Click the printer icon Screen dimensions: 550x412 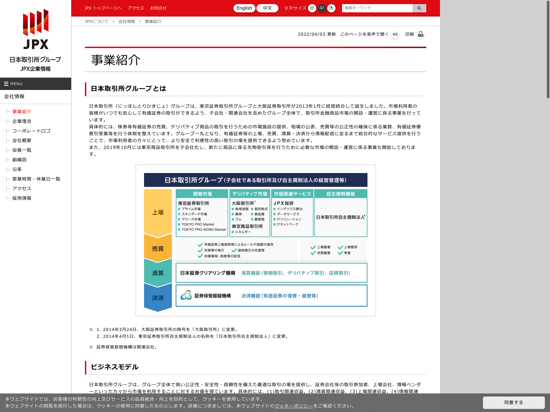click(420, 34)
